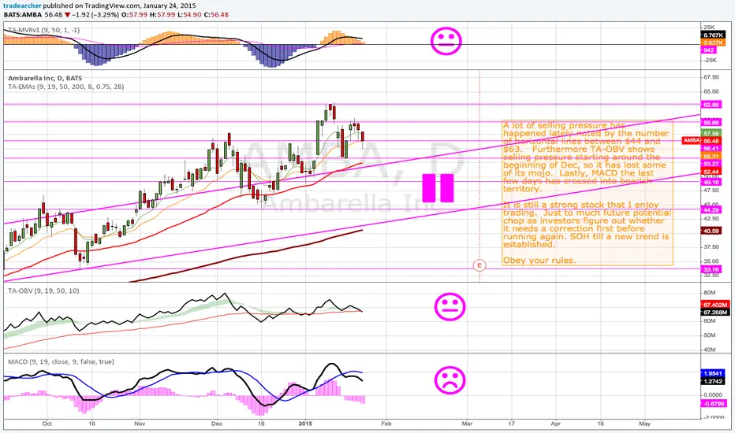Click the Oct label on time axis
Viewport: 735px width, 433px height.
pos(47,424)
